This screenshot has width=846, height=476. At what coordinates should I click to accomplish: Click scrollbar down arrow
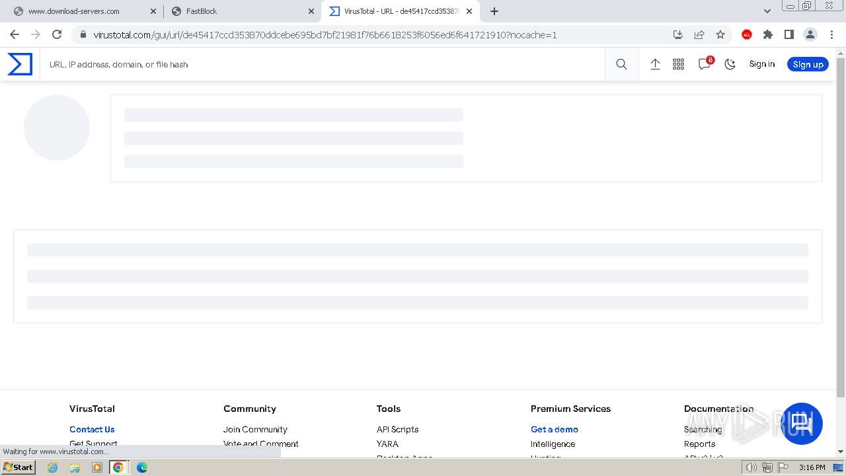pyautogui.click(x=841, y=452)
